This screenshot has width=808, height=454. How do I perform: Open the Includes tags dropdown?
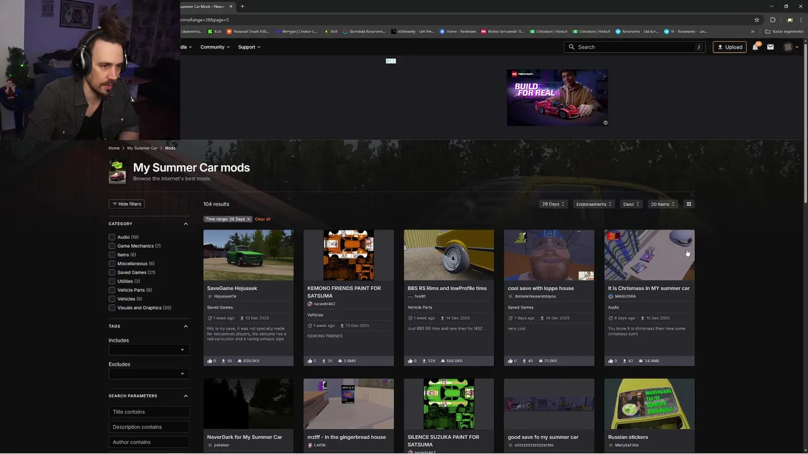tap(149, 349)
